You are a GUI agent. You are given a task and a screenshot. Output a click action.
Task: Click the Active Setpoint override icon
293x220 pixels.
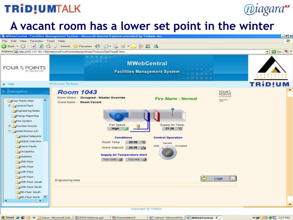[x=143, y=148]
